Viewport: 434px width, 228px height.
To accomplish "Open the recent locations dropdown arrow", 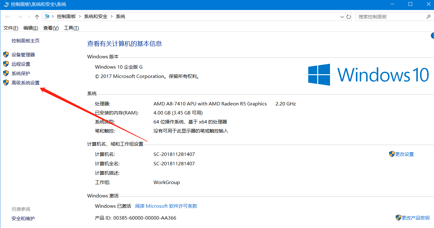I will point(29,17).
